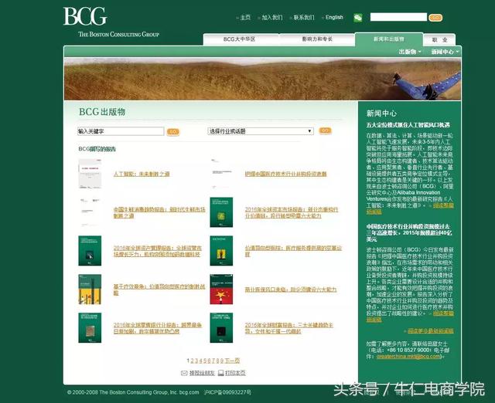Click GO button next to topic dropdown
Screen dimensions: 495x403
(x=325, y=130)
